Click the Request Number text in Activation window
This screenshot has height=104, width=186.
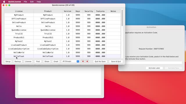coord(151,49)
